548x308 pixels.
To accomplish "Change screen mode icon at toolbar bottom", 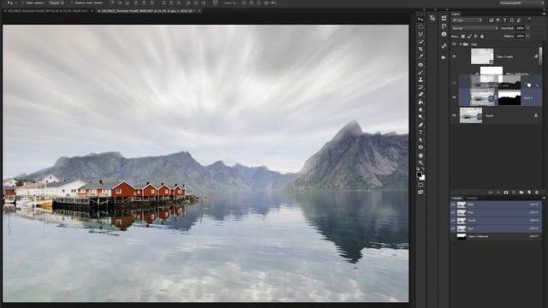I will (x=420, y=192).
